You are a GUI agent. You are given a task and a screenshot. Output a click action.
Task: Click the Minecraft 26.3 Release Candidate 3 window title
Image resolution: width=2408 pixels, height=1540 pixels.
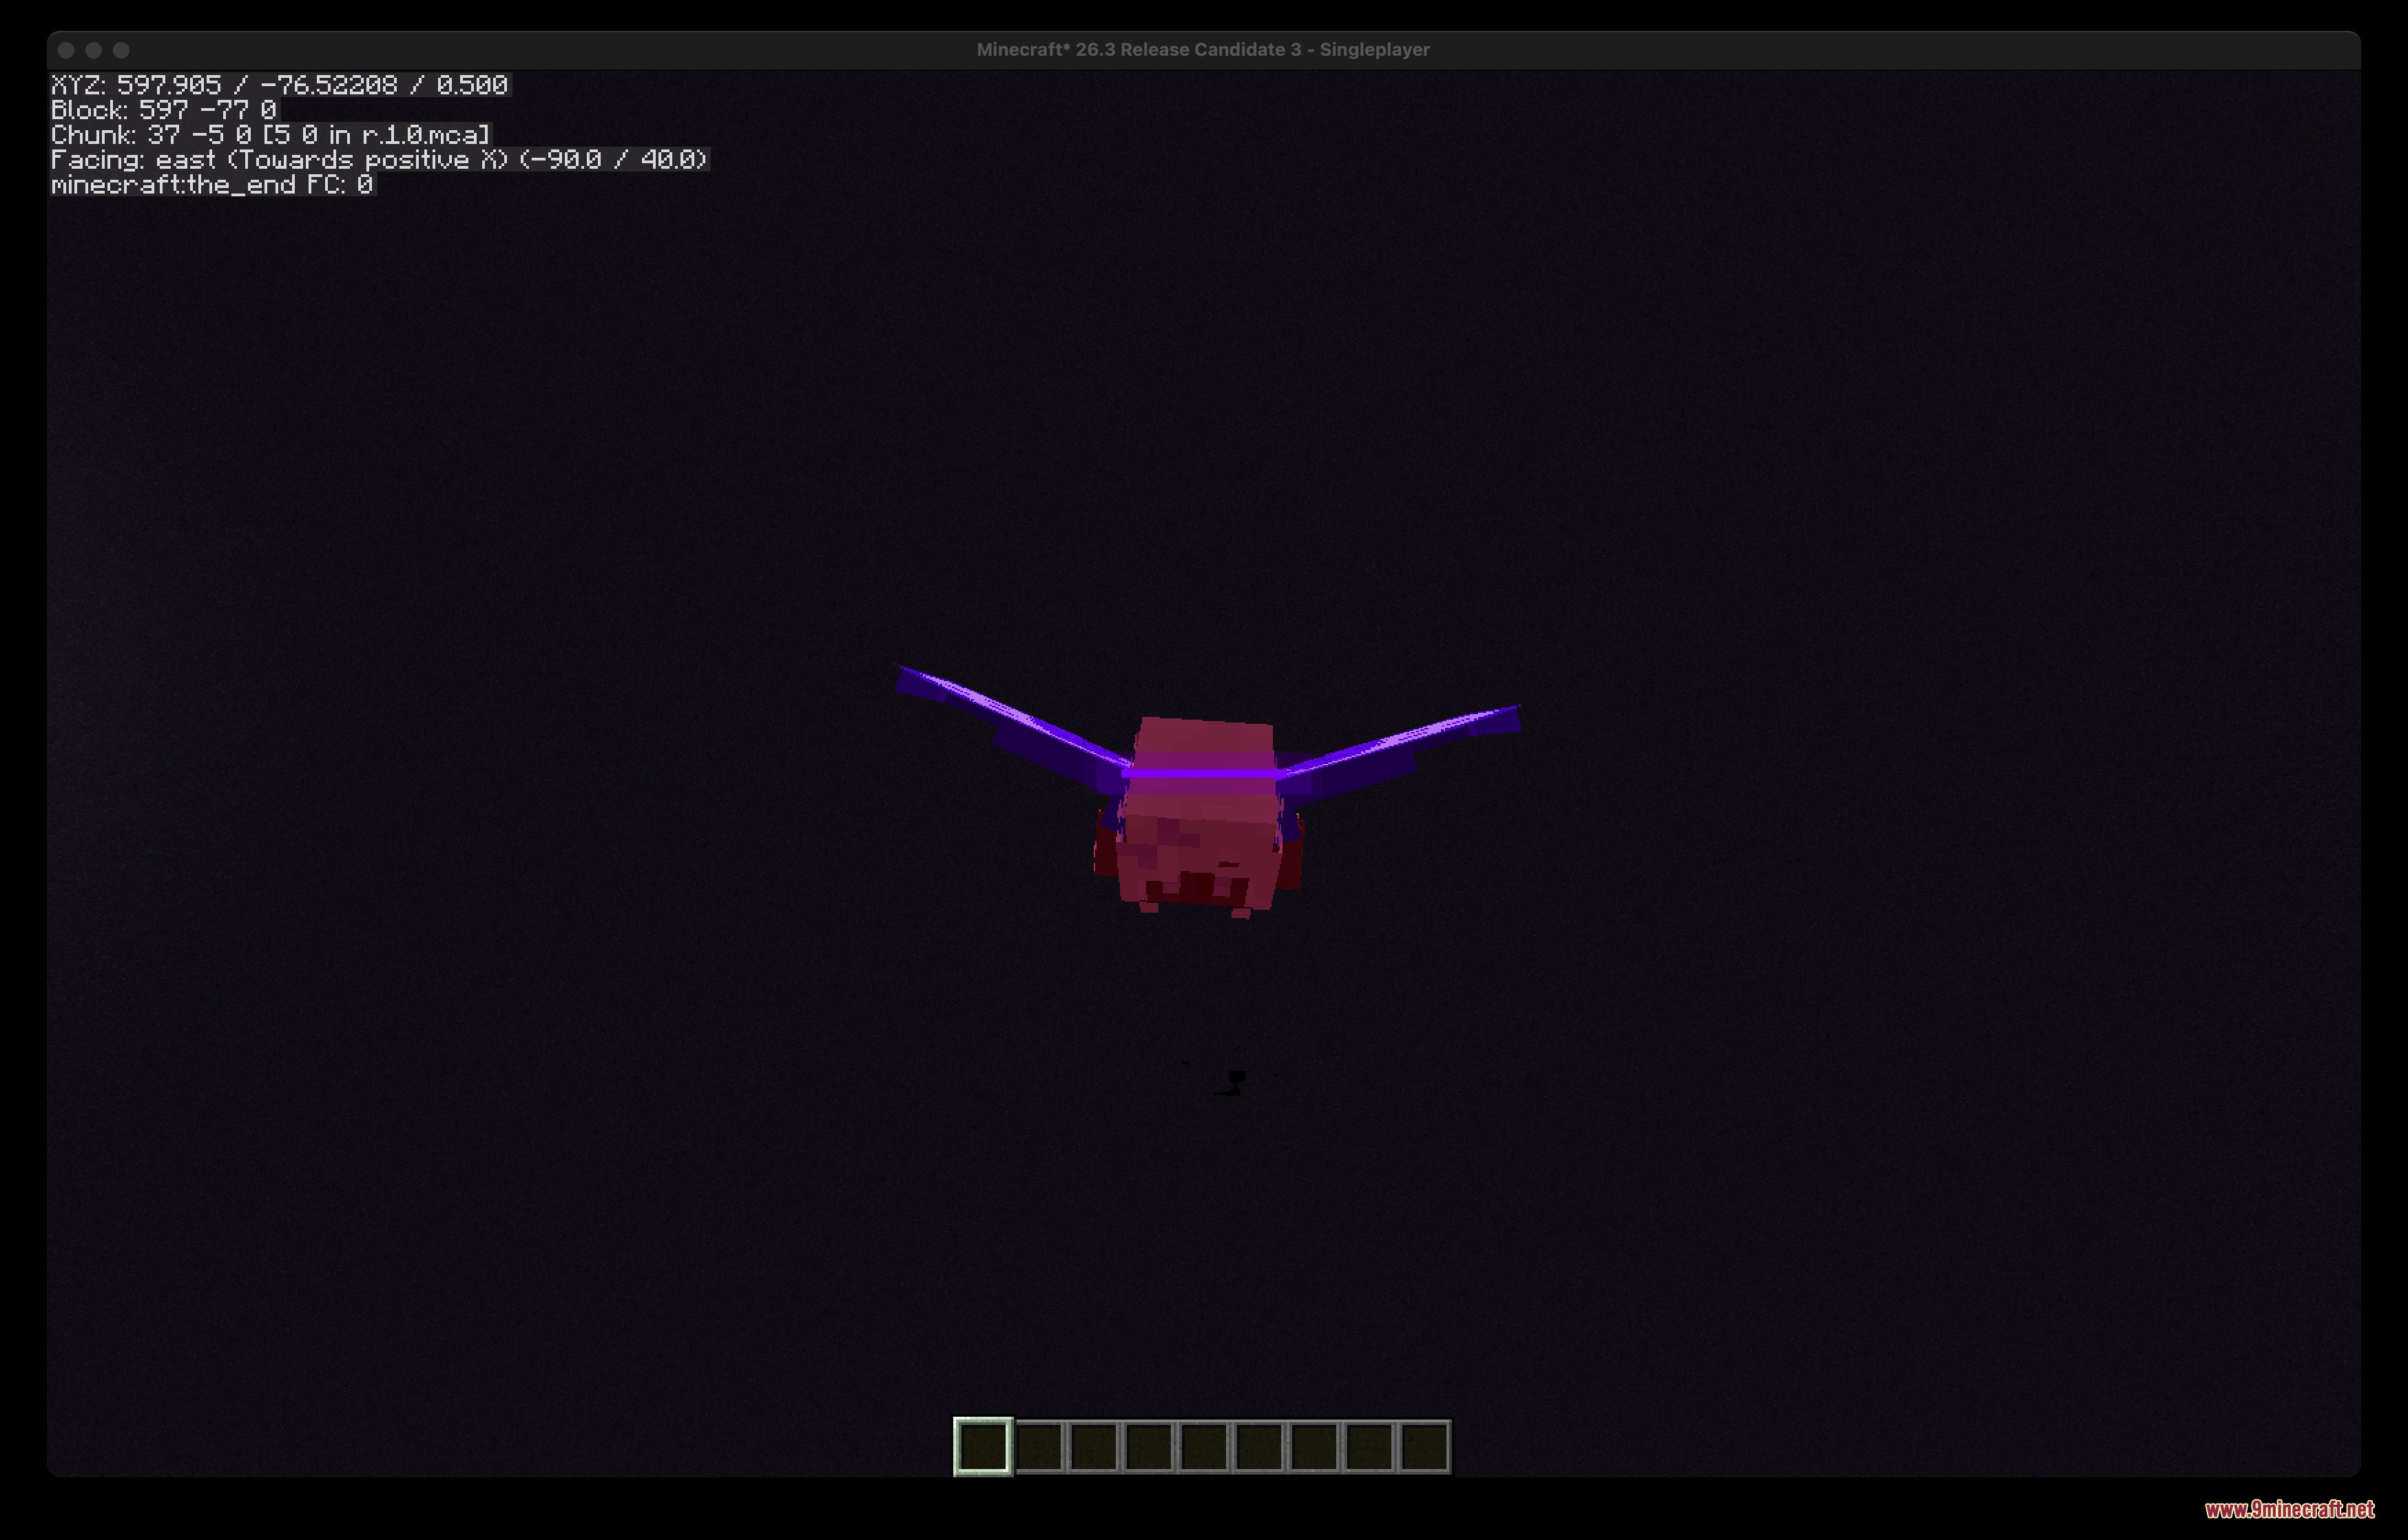point(1203,50)
